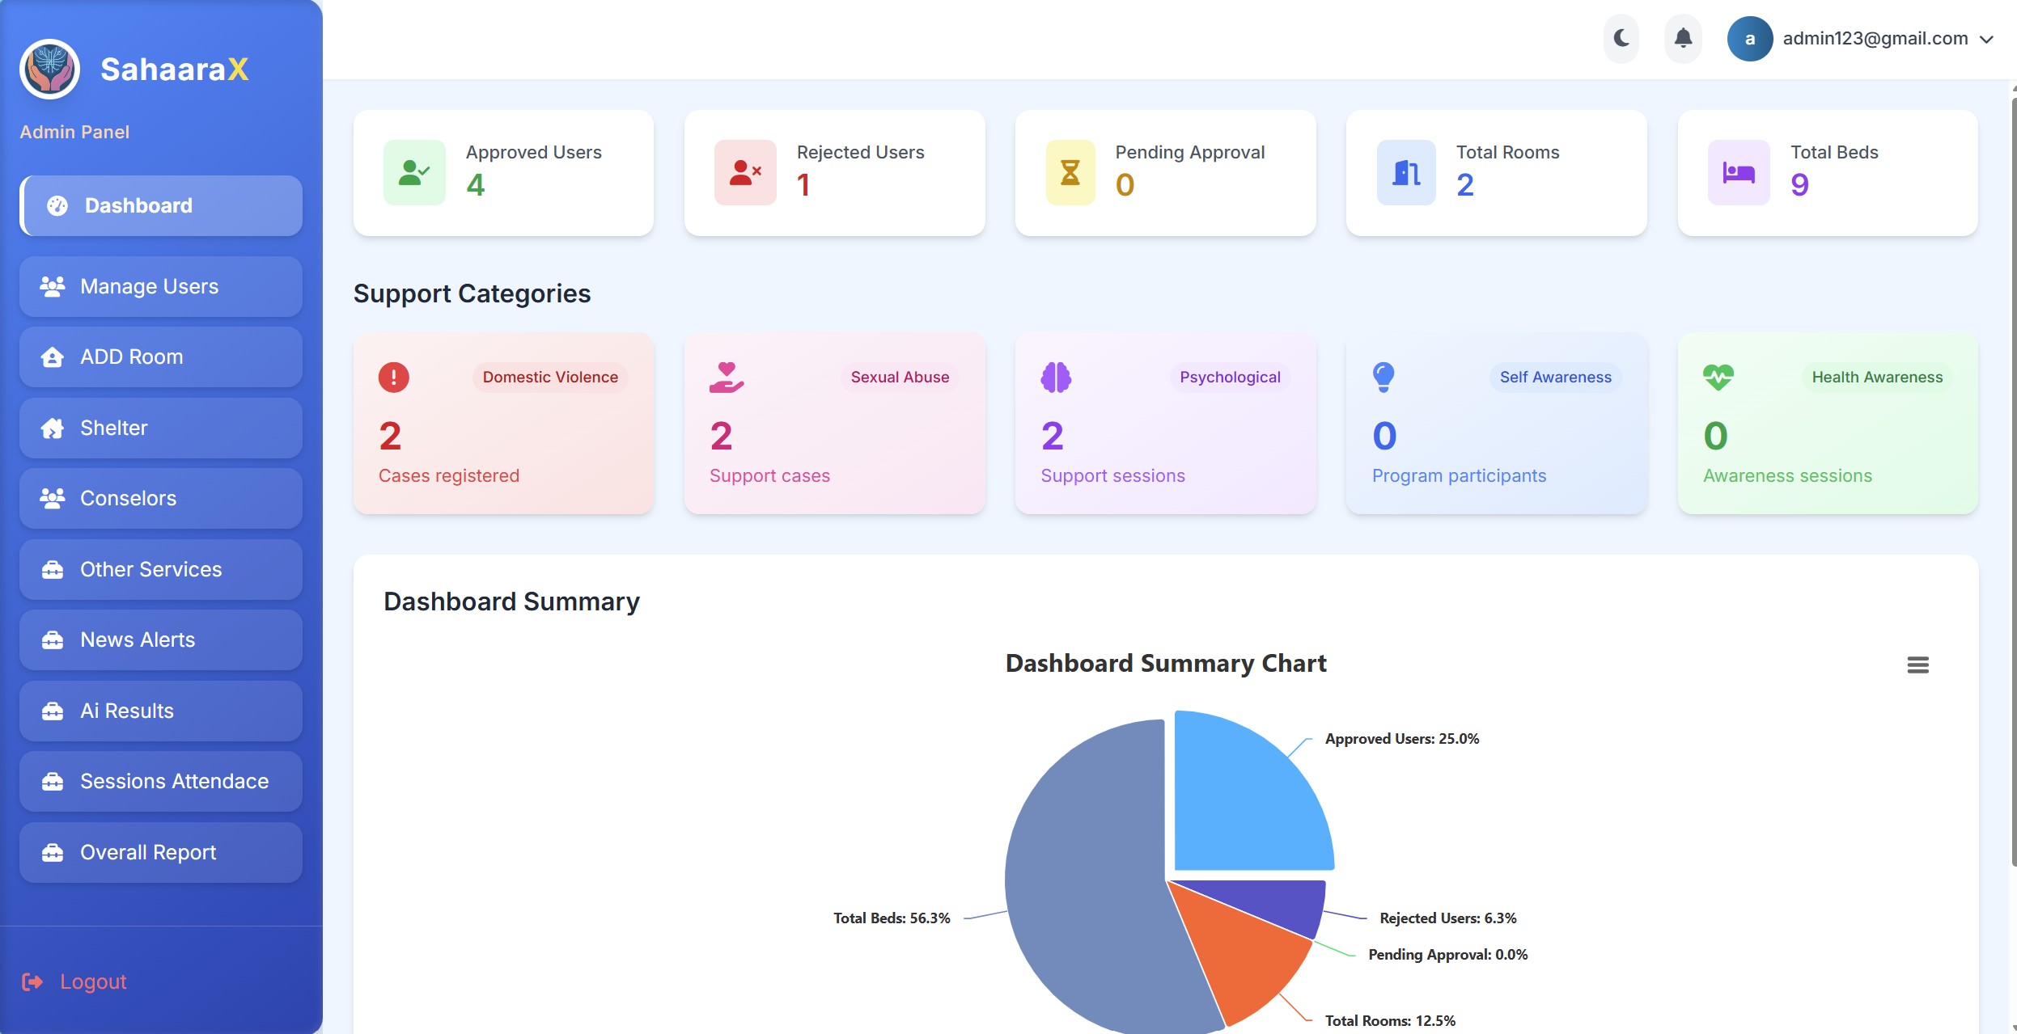The image size is (2017, 1034).
Task: Select the Self Awareness lightbulb icon
Action: click(x=1384, y=377)
